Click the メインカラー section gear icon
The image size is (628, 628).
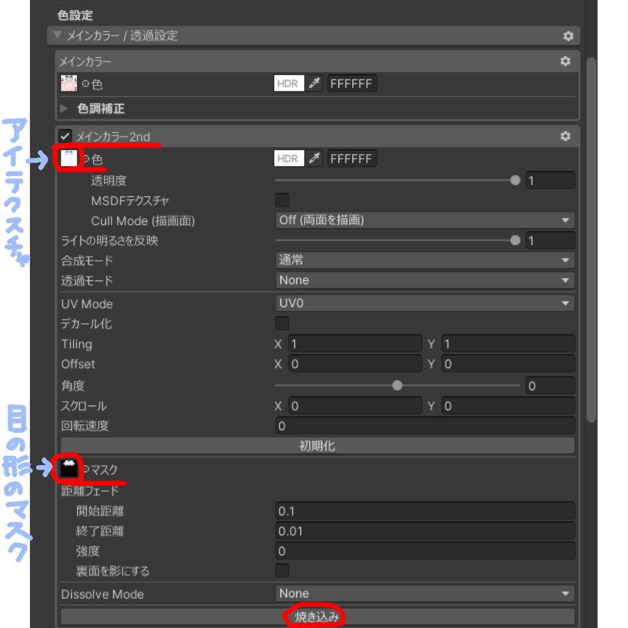tap(566, 61)
